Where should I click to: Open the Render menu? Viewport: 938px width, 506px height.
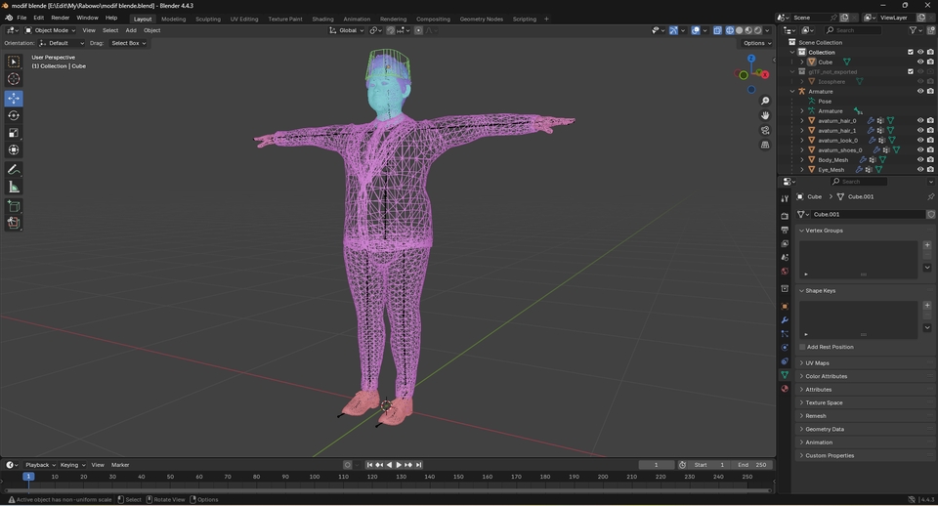click(x=60, y=18)
